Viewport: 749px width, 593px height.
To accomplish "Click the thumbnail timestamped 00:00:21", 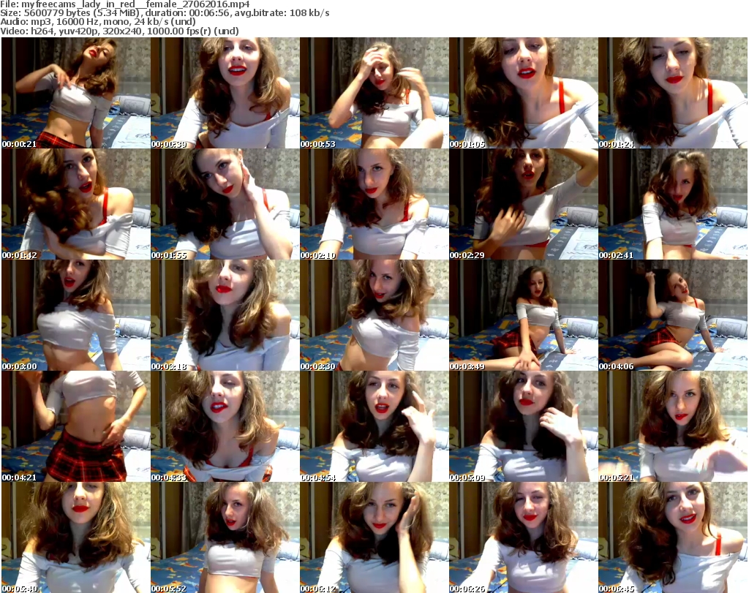I will pos(76,93).
